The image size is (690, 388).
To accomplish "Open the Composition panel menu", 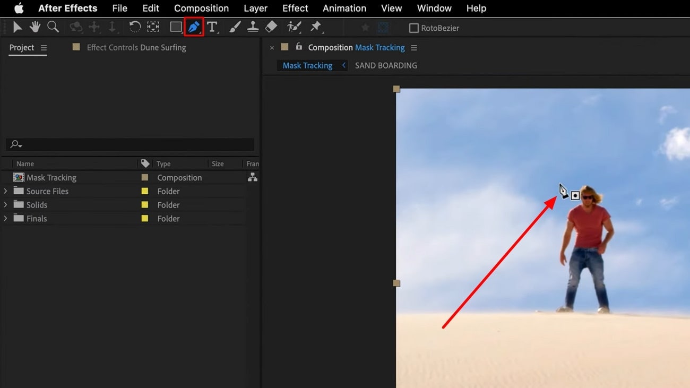I will 414,48.
